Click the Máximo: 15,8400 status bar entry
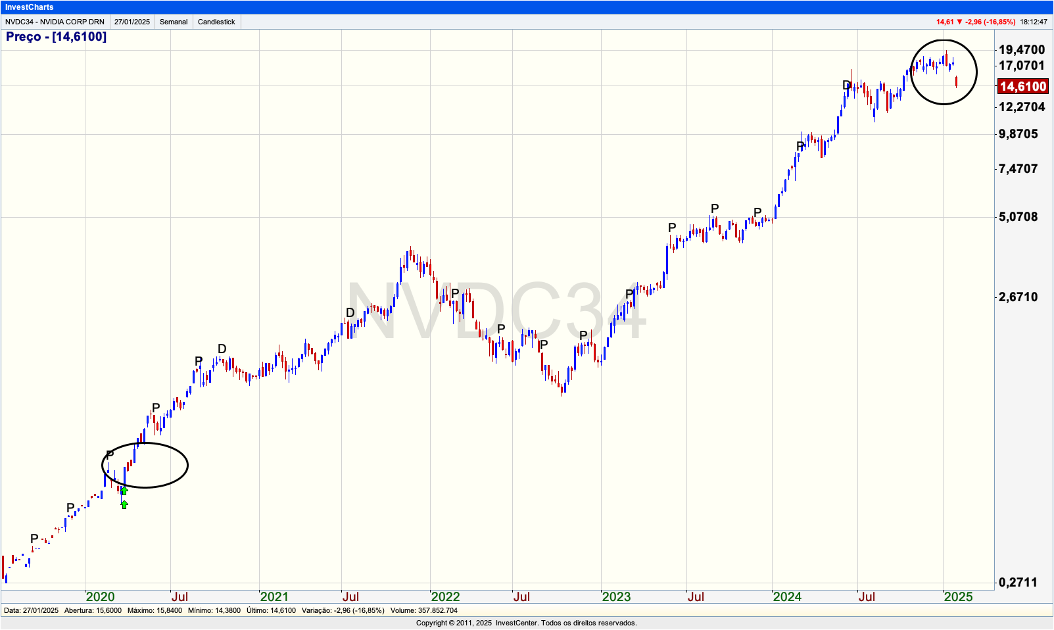 coord(155,610)
